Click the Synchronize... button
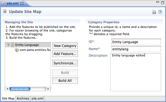The image size is (166, 102). [65, 63]
